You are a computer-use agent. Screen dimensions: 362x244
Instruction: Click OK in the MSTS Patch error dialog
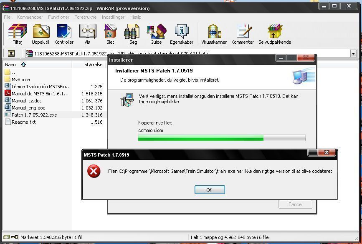pos(210,190)
